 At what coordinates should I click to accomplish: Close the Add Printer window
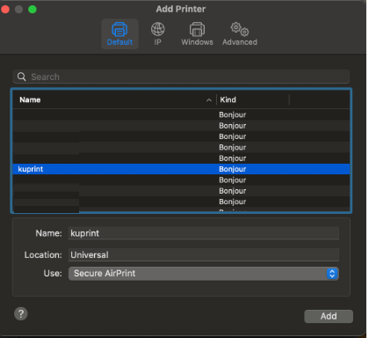pos(5,10)
